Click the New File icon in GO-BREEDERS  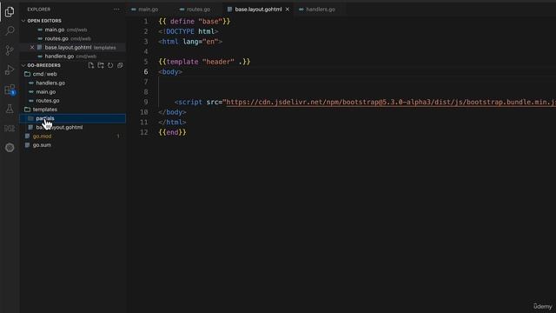[91, 65]
